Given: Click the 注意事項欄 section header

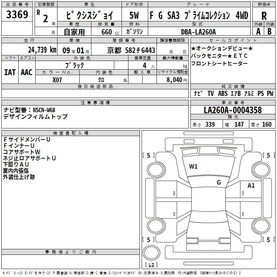Looking at the screenshot, I should tap(95, 102).
